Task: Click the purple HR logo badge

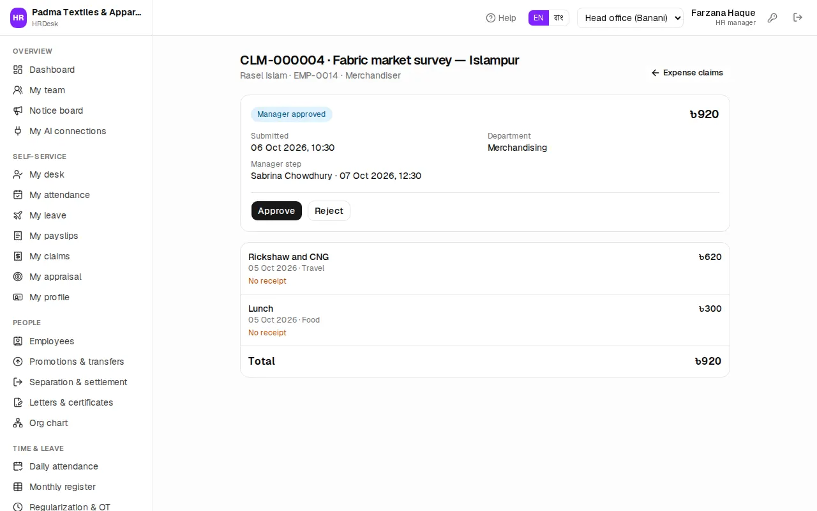Action: click(19, 18)
